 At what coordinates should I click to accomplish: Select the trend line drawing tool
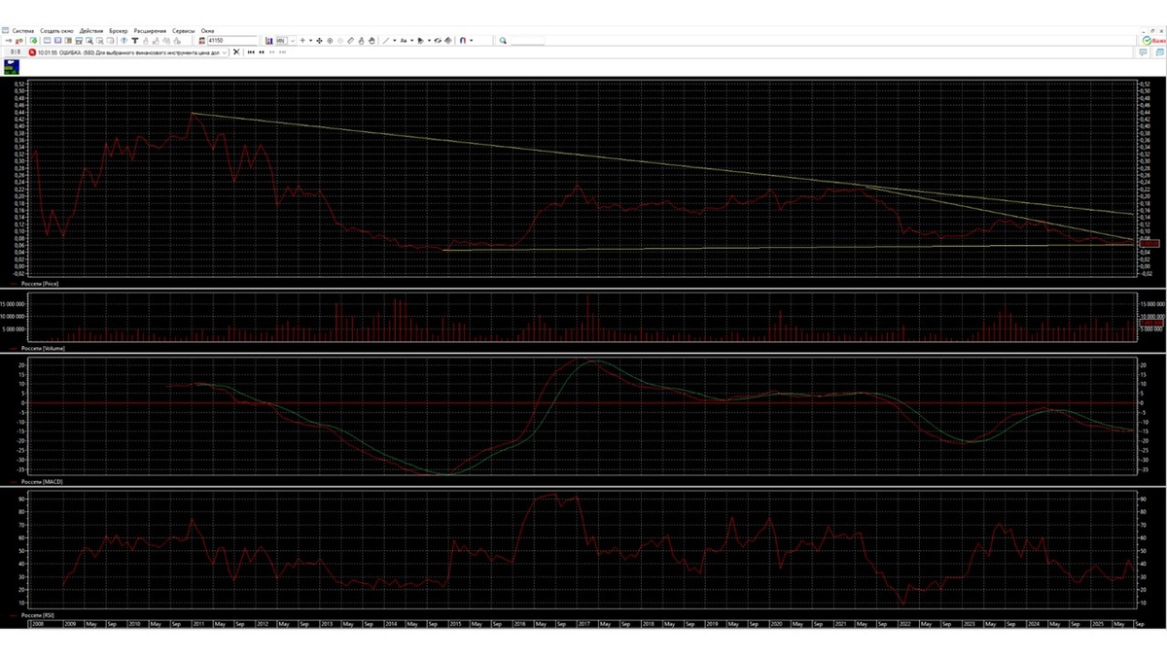coord(385,41)
